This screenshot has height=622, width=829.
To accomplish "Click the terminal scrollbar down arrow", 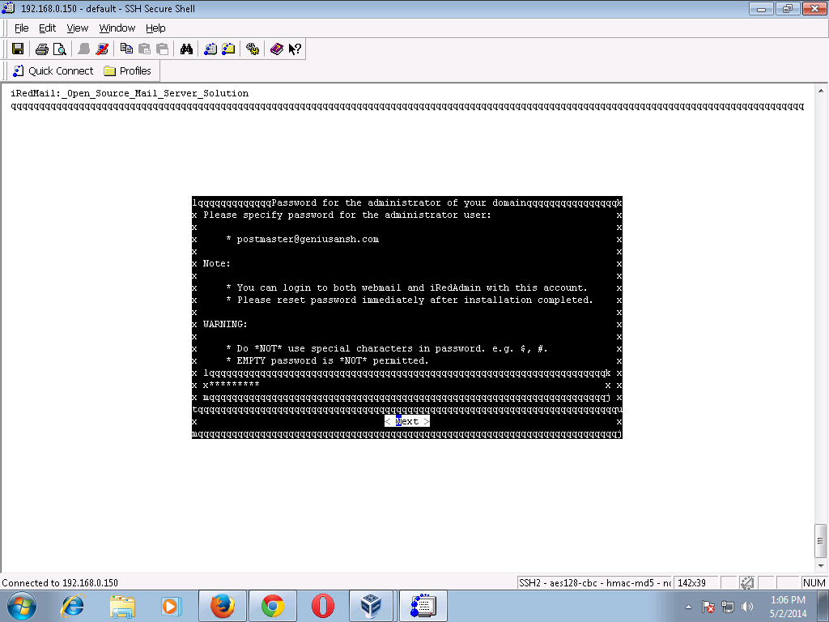I will (821, 565).
